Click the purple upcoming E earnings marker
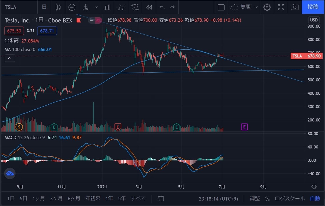Viewport: 325px width, 206px height. (244, 127)
